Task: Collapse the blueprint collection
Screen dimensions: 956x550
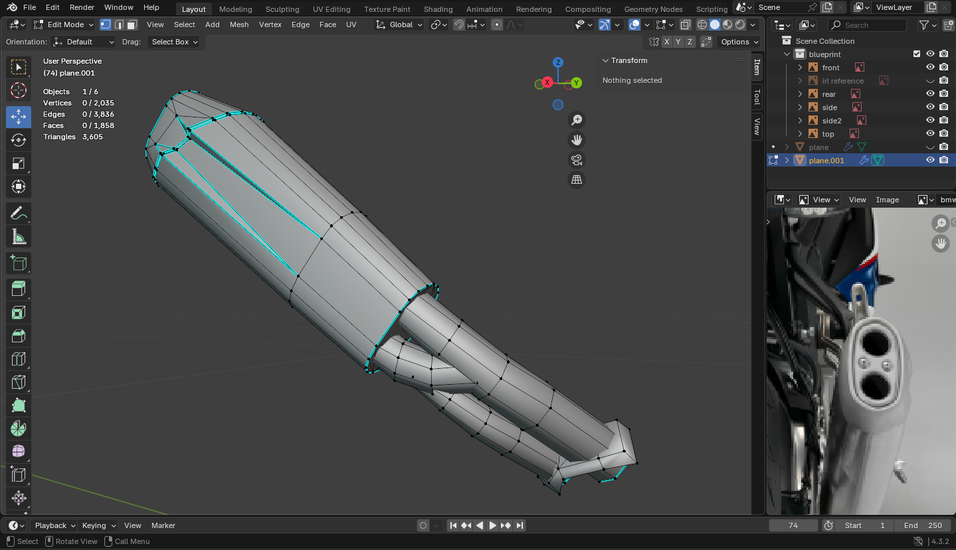Action: click(787, 54)
